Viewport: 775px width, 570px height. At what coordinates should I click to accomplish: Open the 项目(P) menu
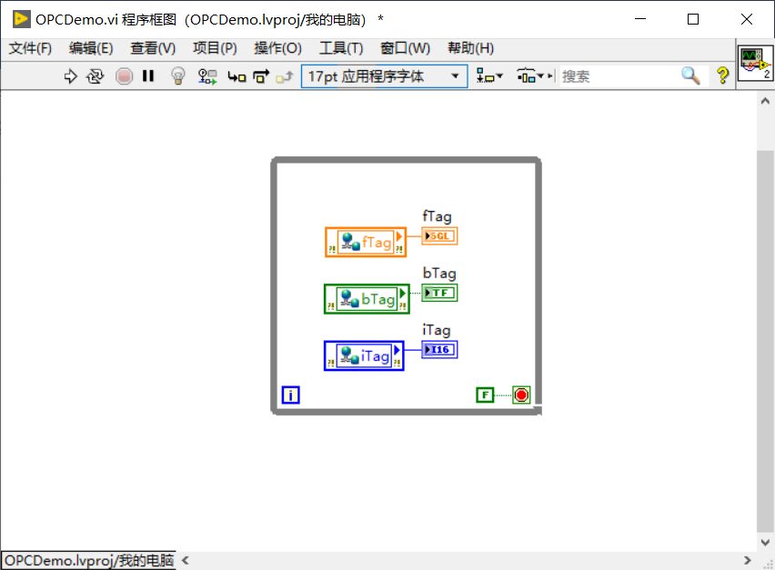(215, 48)
